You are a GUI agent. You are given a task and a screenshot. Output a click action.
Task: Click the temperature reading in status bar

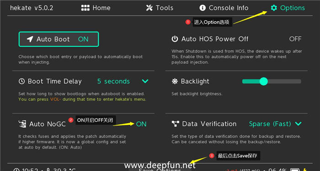click(64, 170)
